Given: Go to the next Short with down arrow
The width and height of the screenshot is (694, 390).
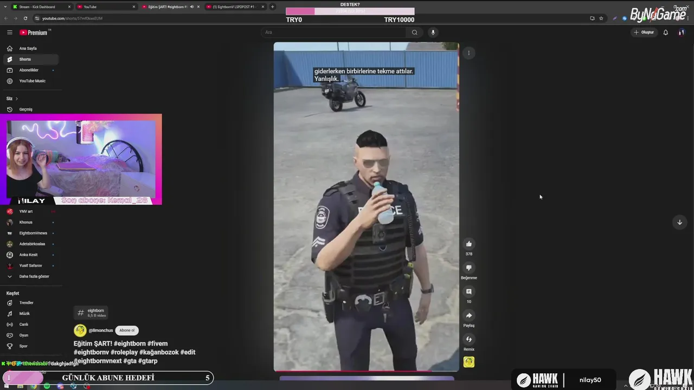Looking at the screenshot, I should tap(679, 222).
